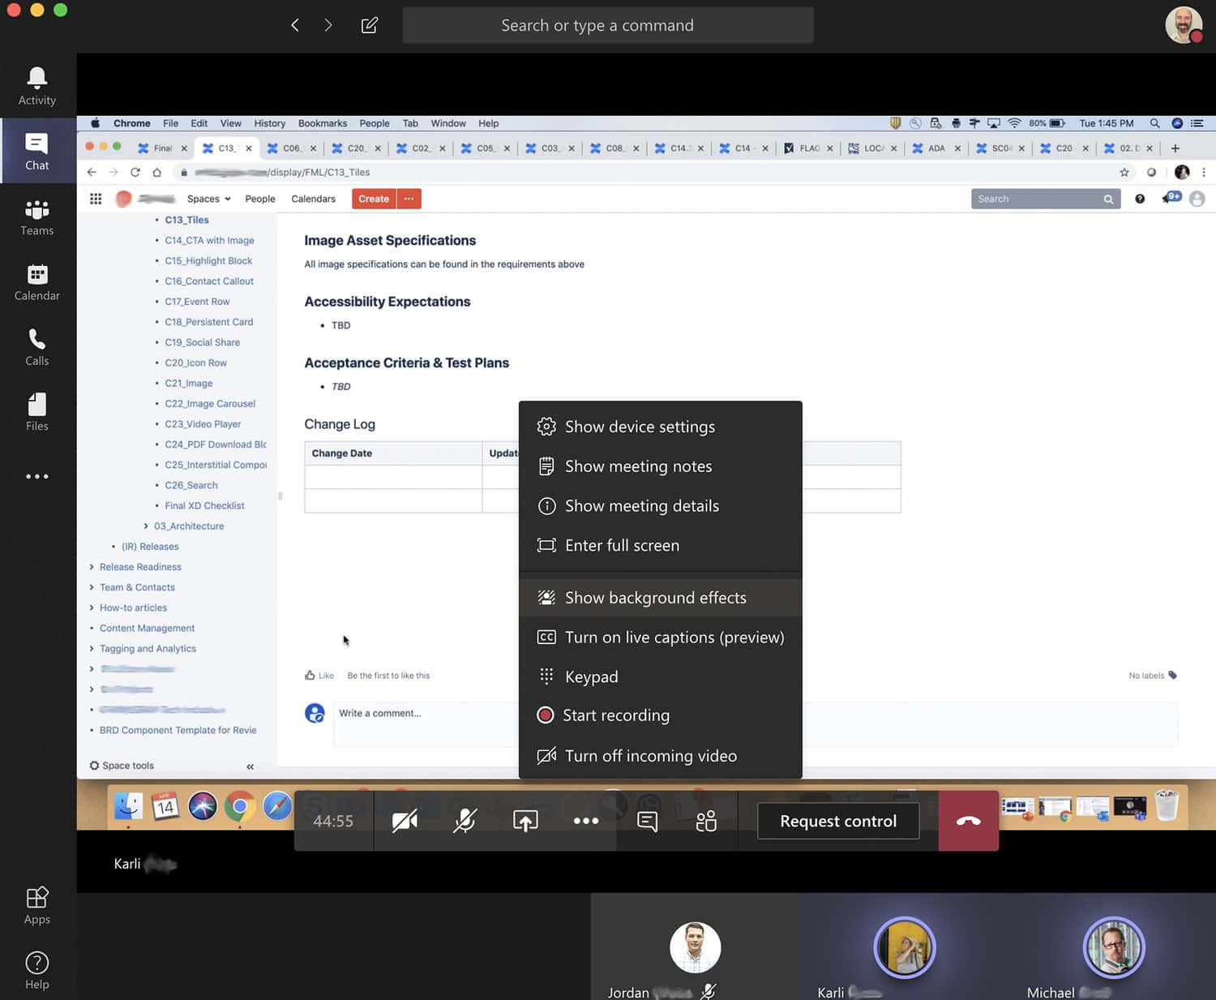Open the Files section in Teams

point(37,412)
